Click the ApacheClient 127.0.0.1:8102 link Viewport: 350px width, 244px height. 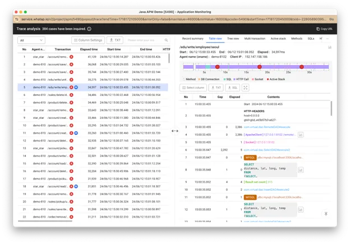pyautogui.click(x=270, y=135)
